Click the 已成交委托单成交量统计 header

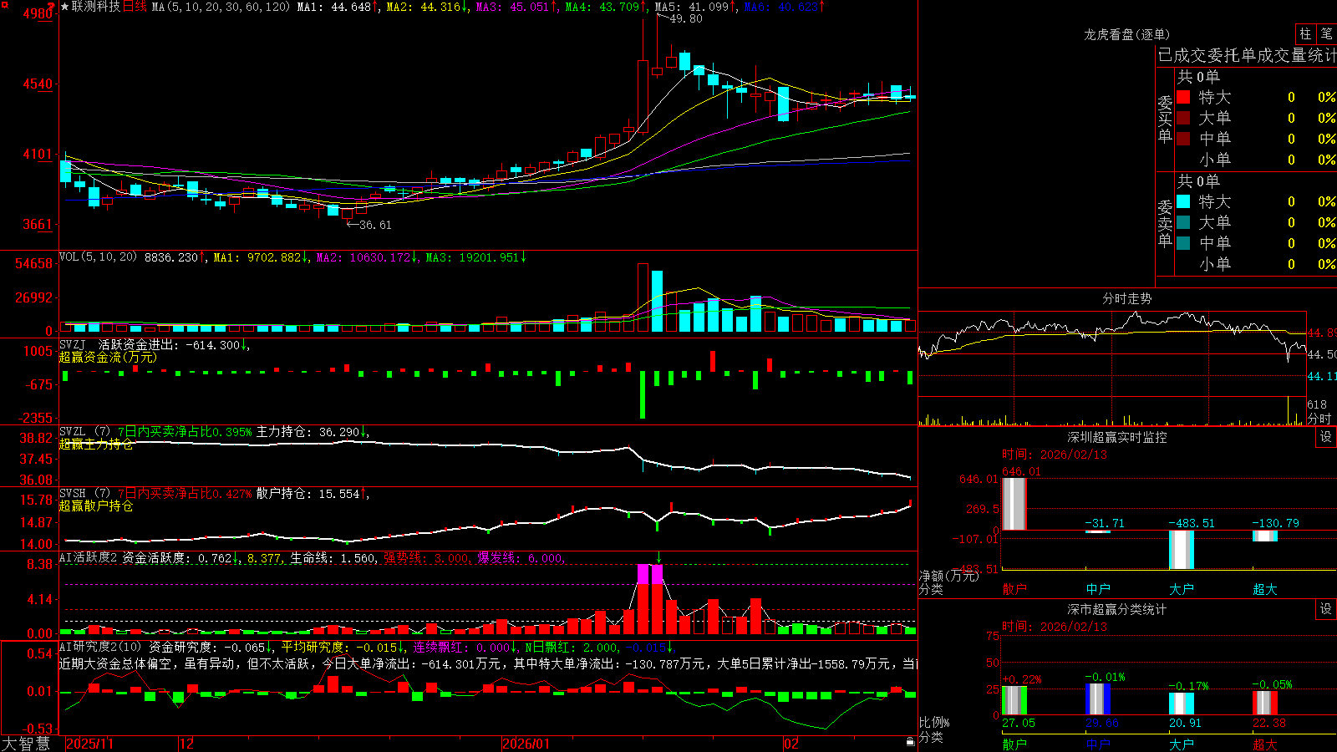(1247, 55)
